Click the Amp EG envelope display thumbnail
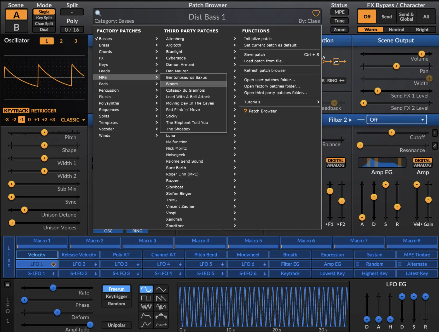 (382, 162)
